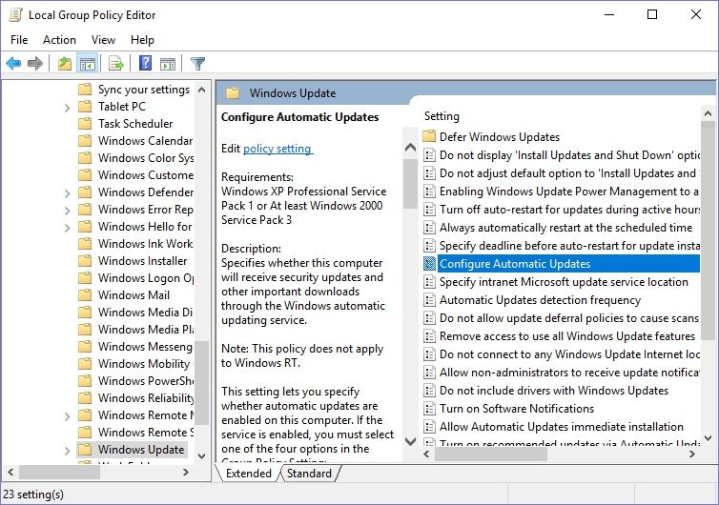Click settings list vertical scroll down arrow

(x=708, y=438)
